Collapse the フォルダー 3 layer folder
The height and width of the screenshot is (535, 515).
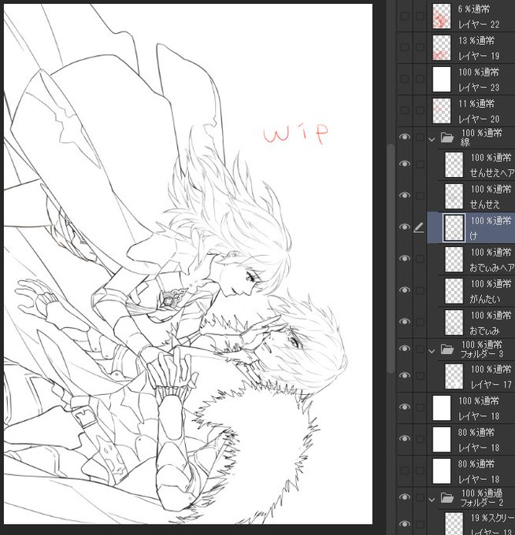[x=432, y=351]
